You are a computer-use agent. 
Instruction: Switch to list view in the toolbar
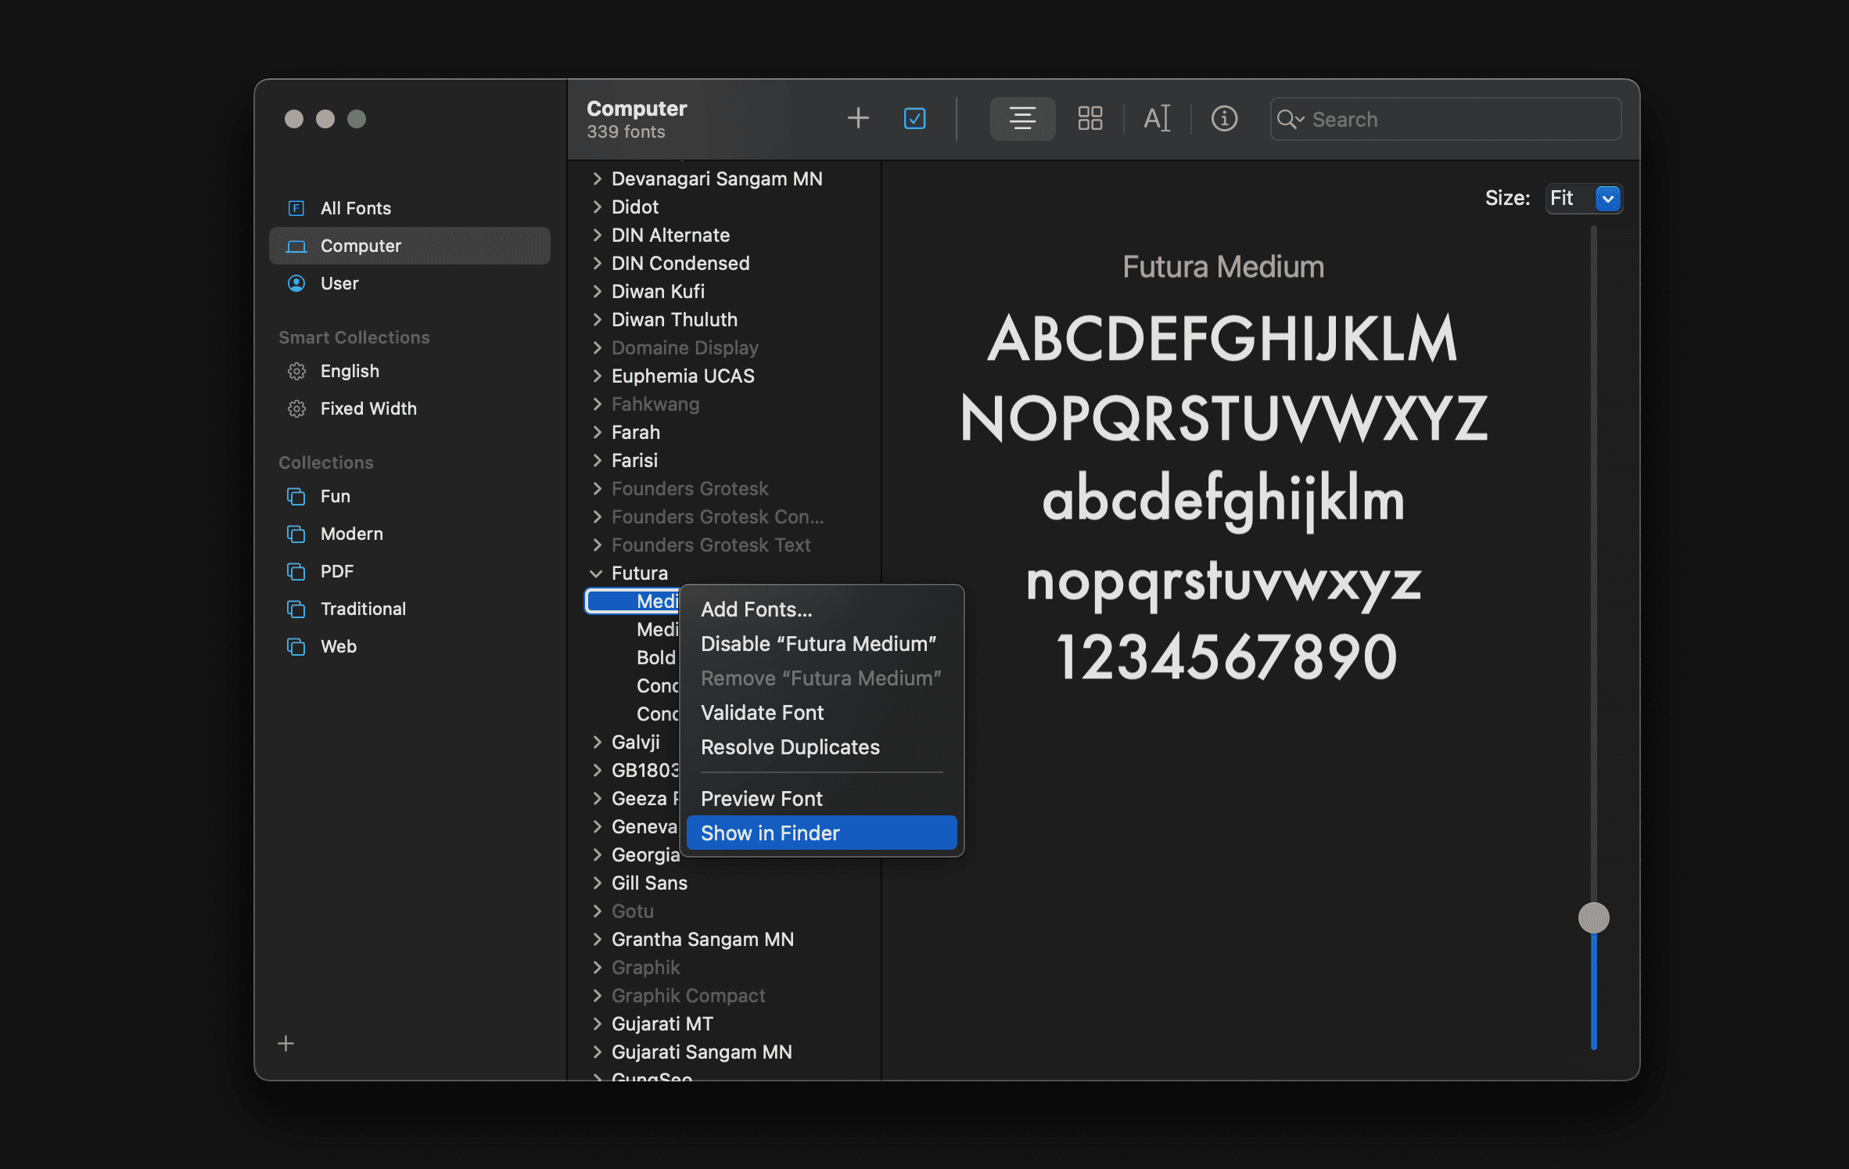pos(1022,119)
